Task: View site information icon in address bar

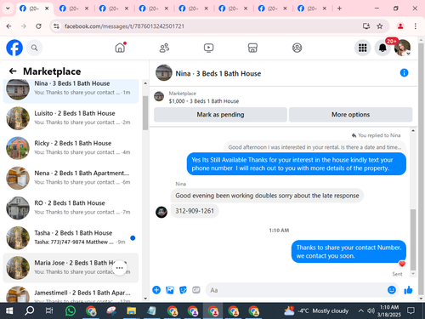Action: point(56,26)
